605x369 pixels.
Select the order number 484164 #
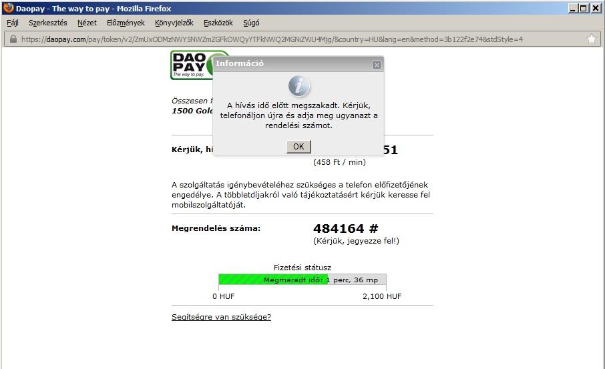346,229
